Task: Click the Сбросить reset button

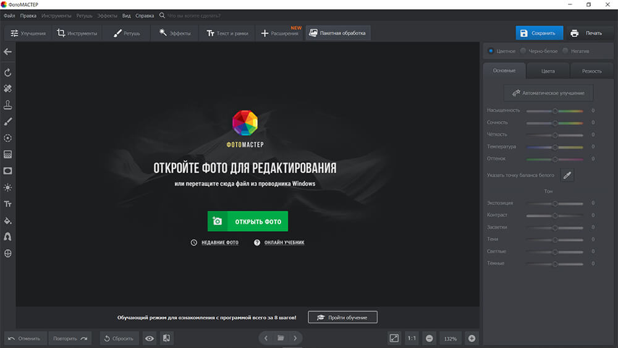Action: pyautogui.click(x=119, y=338)
